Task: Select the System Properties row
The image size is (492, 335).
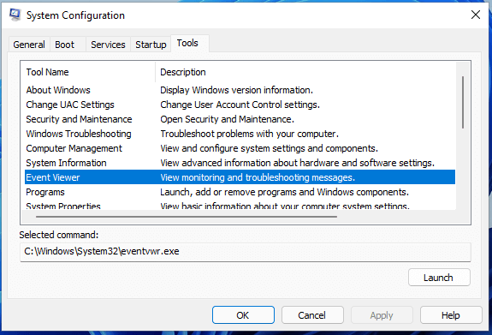Action: [240, 206]
